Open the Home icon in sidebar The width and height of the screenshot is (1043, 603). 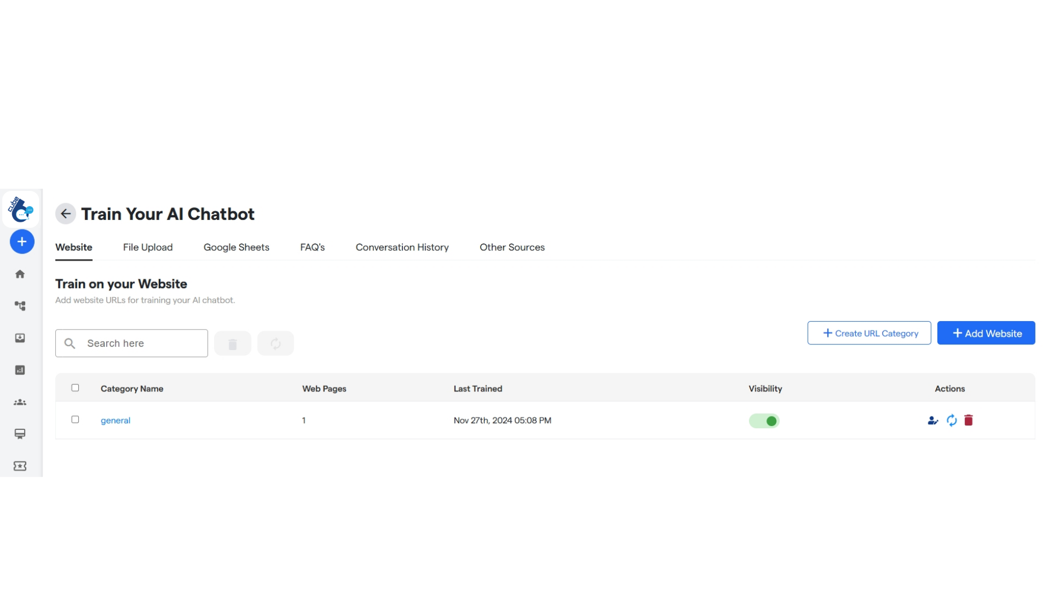tap(20, 274)
